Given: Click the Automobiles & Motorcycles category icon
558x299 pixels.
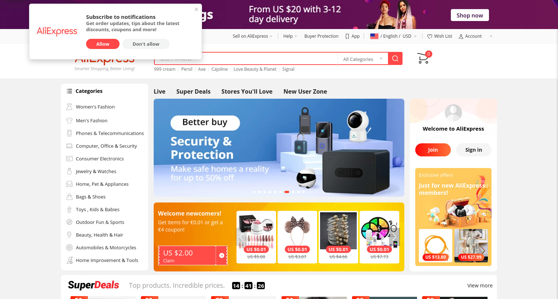Looking at the screenshot, I should 69,247.
